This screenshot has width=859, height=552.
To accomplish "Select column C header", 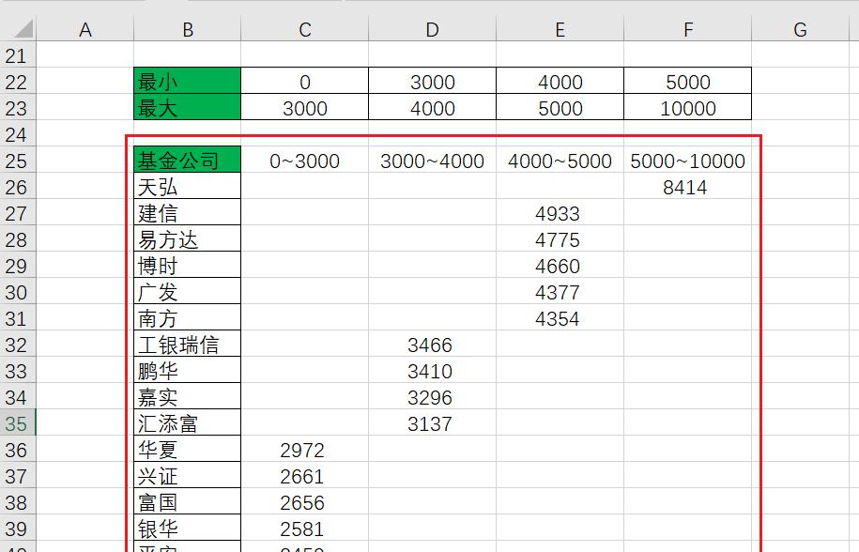I will coord(304,29).
